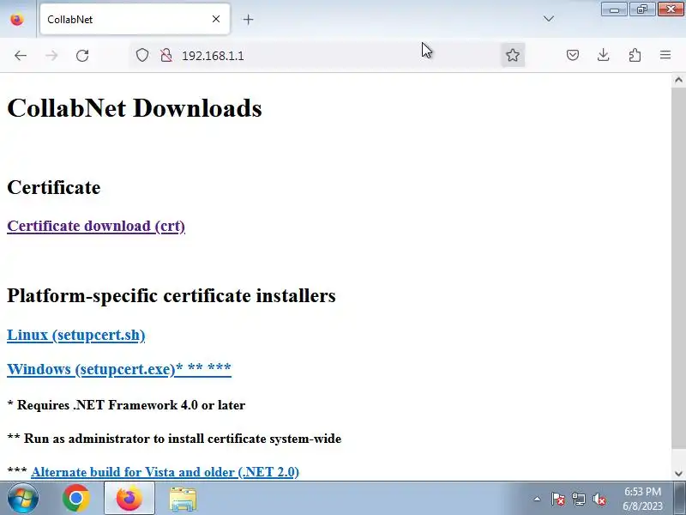The image size is (686, 515).
Task: Click the 'Platform-specific certificate installers' heading
Action: (x=171, y=295)
